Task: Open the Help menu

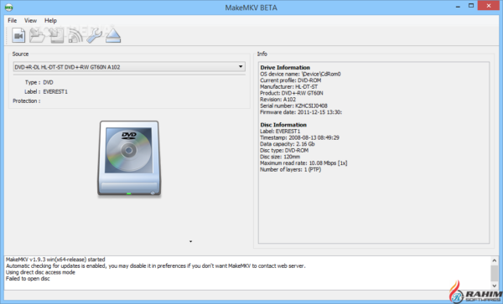Action: click(50, 20)
